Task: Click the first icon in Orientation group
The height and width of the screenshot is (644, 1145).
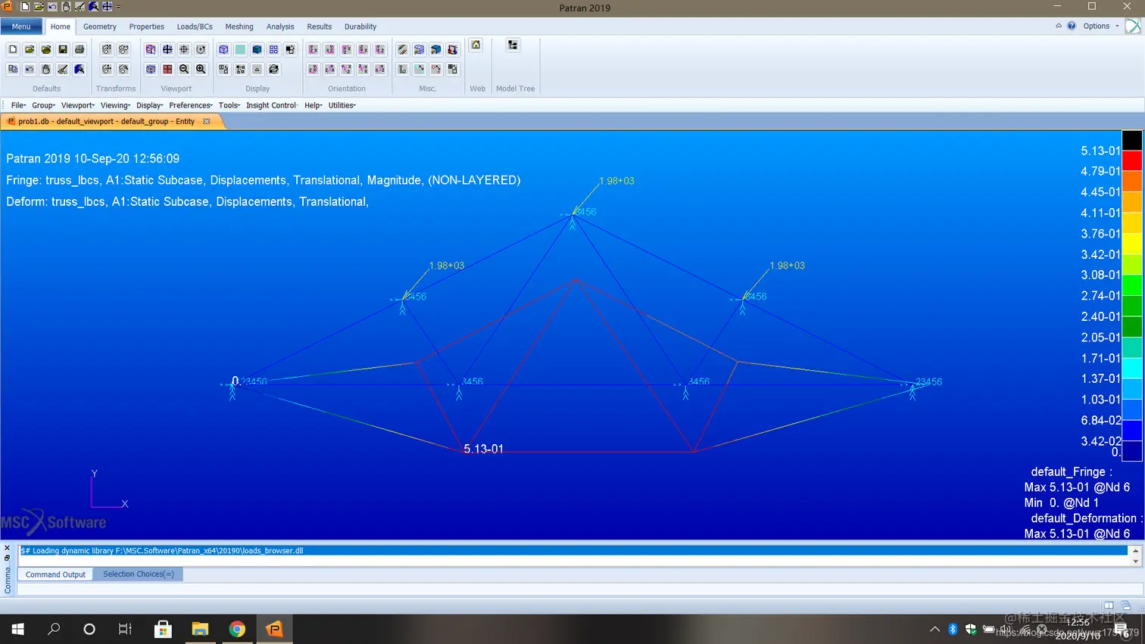Action: tap(313, 49)
